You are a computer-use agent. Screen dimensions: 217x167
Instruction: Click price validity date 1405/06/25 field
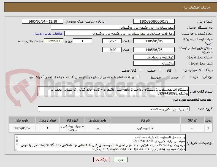[x=154, y=50]
